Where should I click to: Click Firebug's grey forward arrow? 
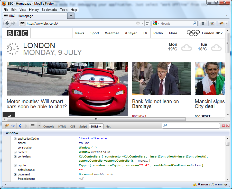[26, 126]
